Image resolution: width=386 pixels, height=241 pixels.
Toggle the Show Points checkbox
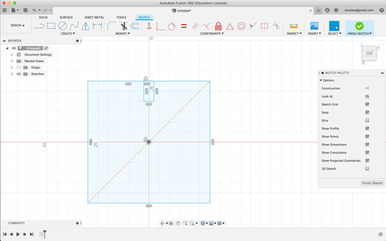pos(367,136)
